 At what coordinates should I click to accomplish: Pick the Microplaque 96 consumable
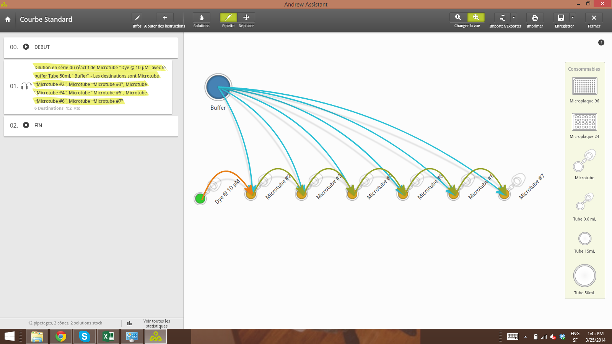(x=584, y=86)
